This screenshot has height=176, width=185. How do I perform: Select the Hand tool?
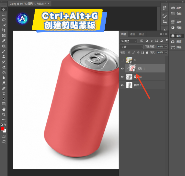coord(4,109)
